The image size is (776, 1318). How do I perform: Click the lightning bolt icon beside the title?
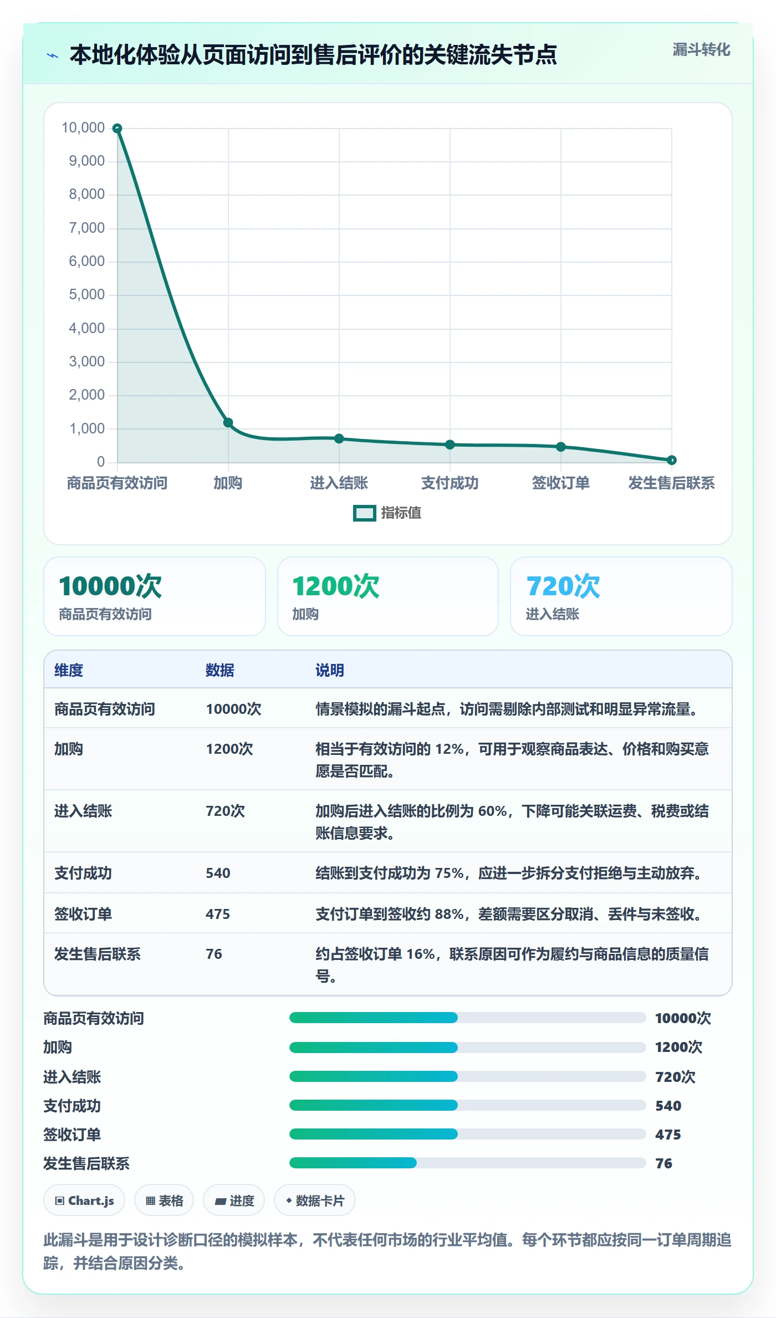click(x=53, y=55)
